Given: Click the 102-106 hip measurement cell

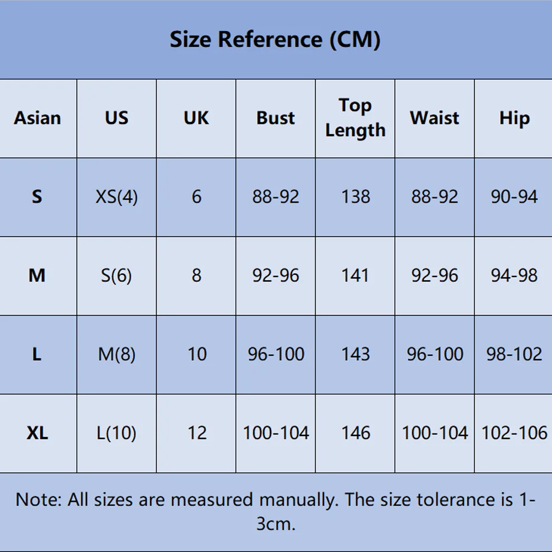Looking at the screenshot, I should pyautogui.click(x=514, y=433).
